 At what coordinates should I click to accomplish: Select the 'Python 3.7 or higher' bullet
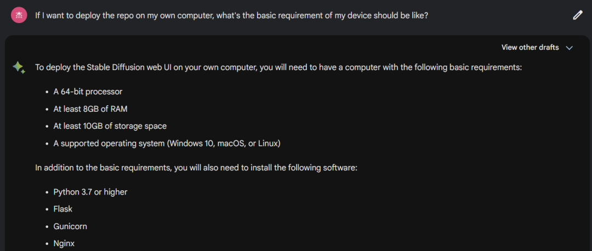[x=90, y=192]
